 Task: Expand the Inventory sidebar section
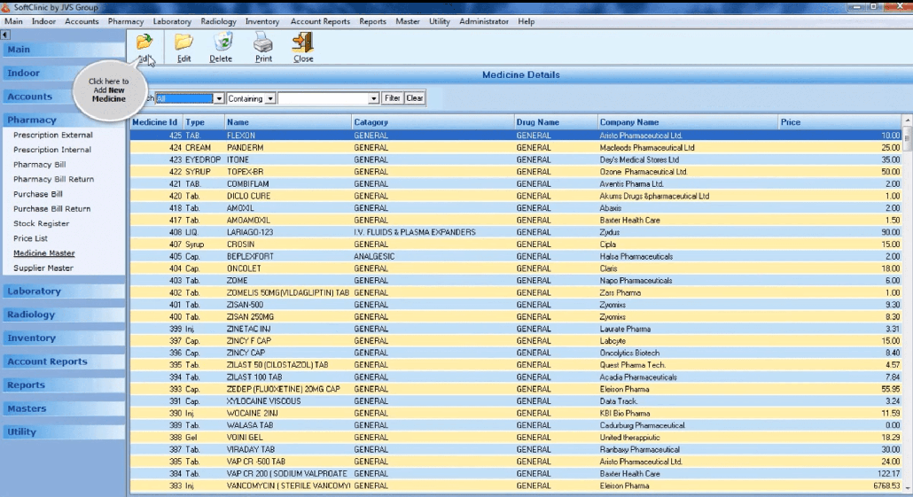(x=62, y=338)
